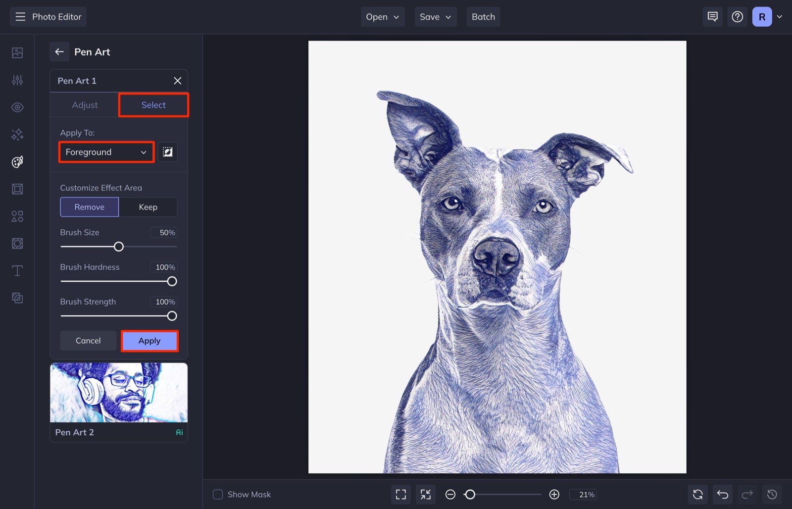Screen dimensions: 792x509
Task: Open the help question mark icon
Action: [x=737, y=16]
